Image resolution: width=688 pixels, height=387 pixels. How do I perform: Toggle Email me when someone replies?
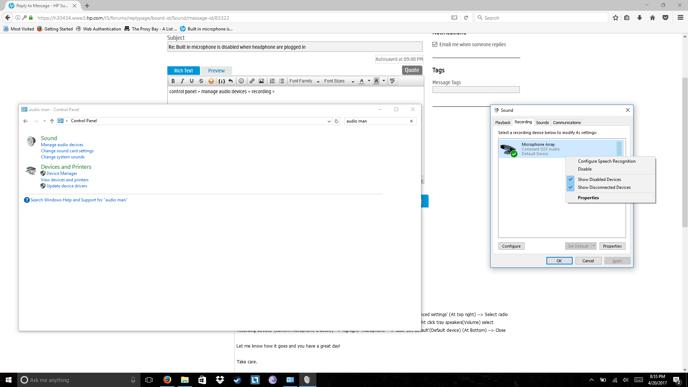435,43
